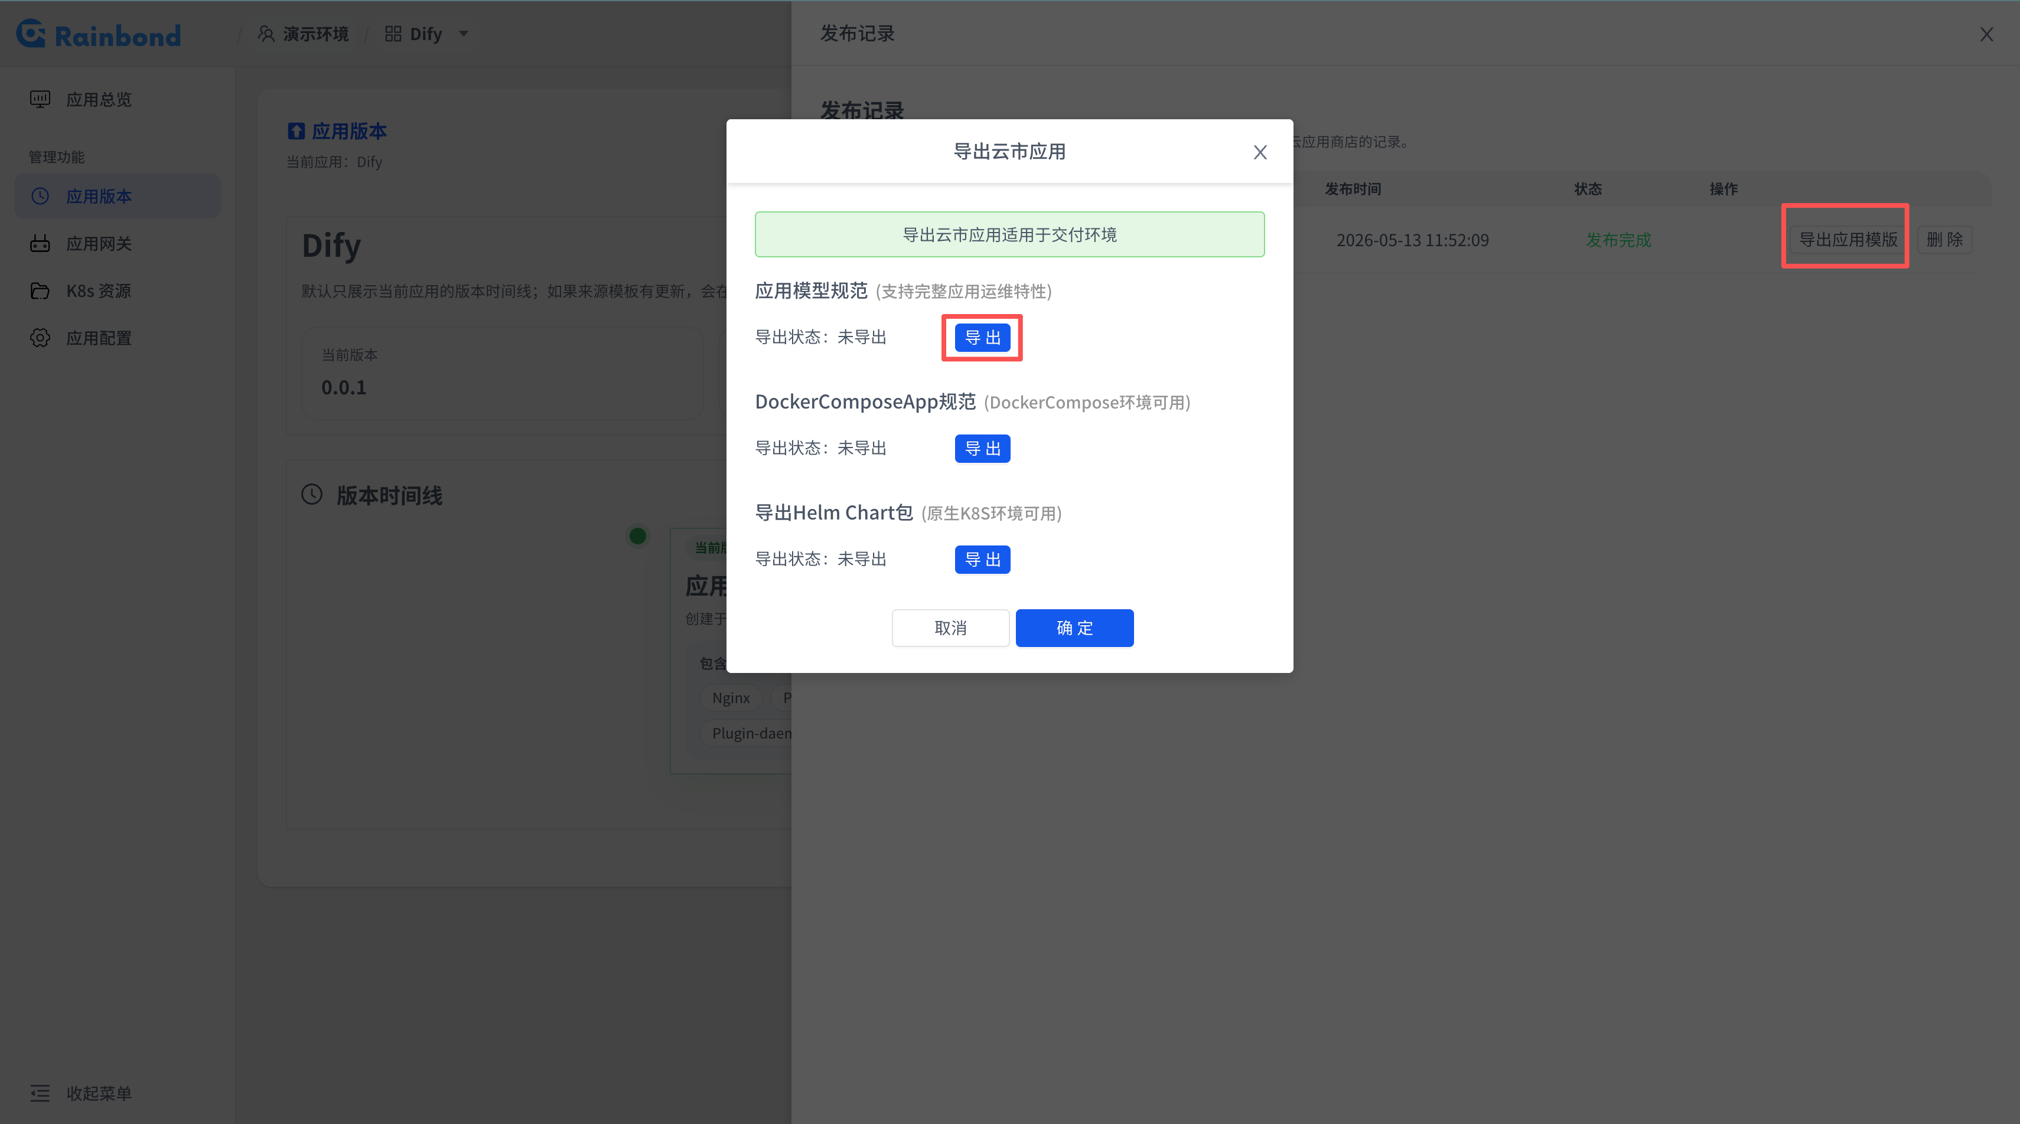The image size is (2020, 1124).
Task: Click publish time 2026-05-13 11:52:09
Action: (1412, 240)
